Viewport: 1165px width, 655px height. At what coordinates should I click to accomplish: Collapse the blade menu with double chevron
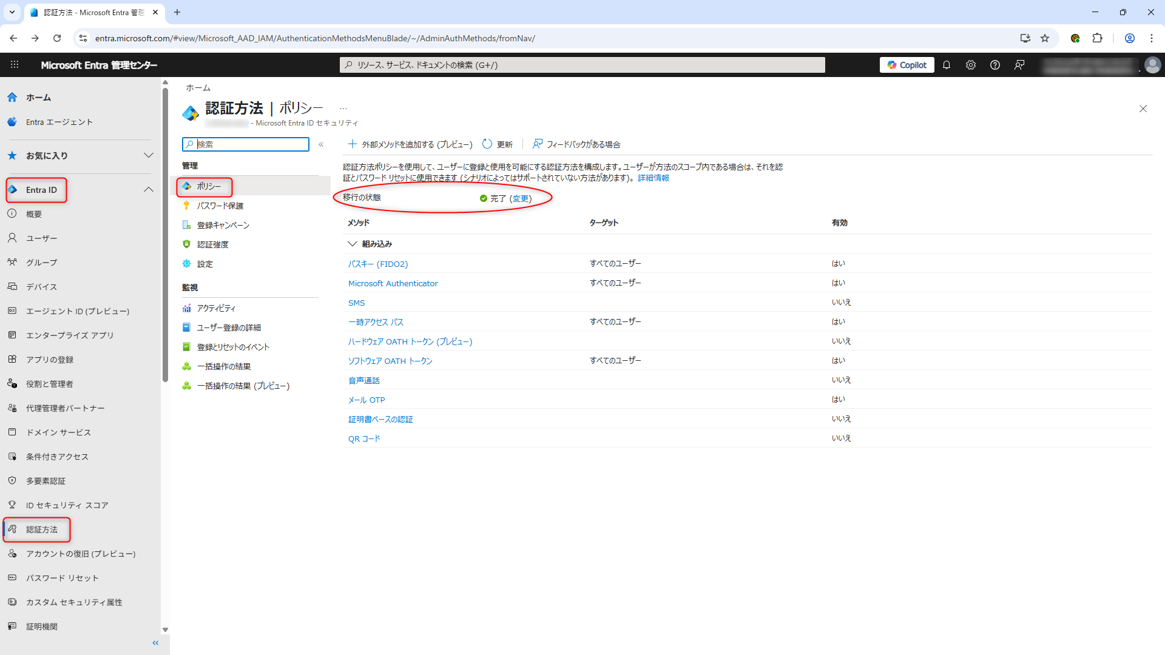tap(321, 144)
